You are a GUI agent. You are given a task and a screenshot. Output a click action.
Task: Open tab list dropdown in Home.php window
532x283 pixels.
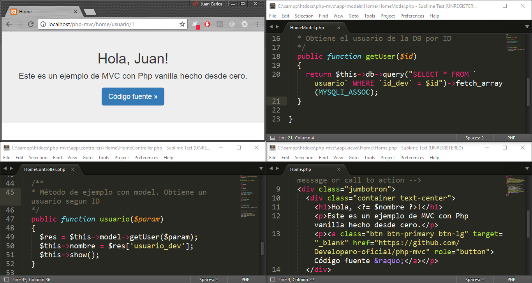pos(527,169)
